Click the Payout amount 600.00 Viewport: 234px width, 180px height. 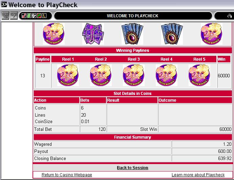[225, 151]
